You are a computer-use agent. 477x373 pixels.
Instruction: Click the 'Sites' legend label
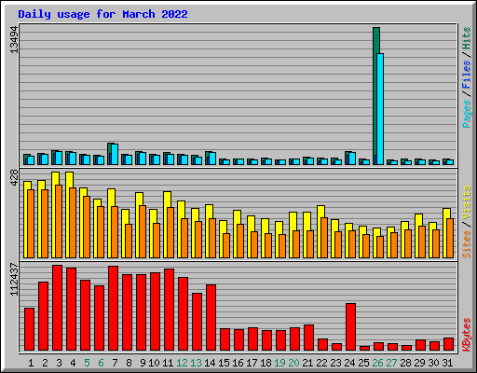pos(466,244)
